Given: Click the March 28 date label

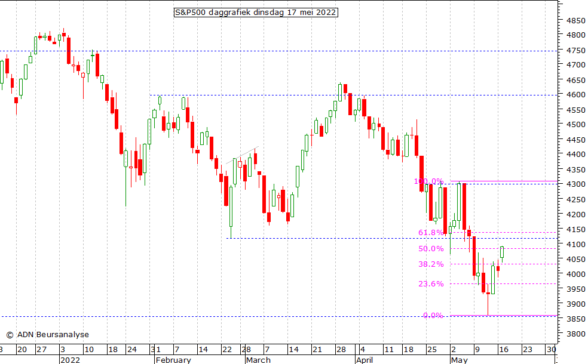Looking at the screenshot, I should tap(341, 350).
